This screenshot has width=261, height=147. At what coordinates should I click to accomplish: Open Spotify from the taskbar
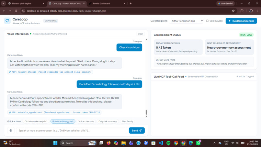click(x=168, y=143)
